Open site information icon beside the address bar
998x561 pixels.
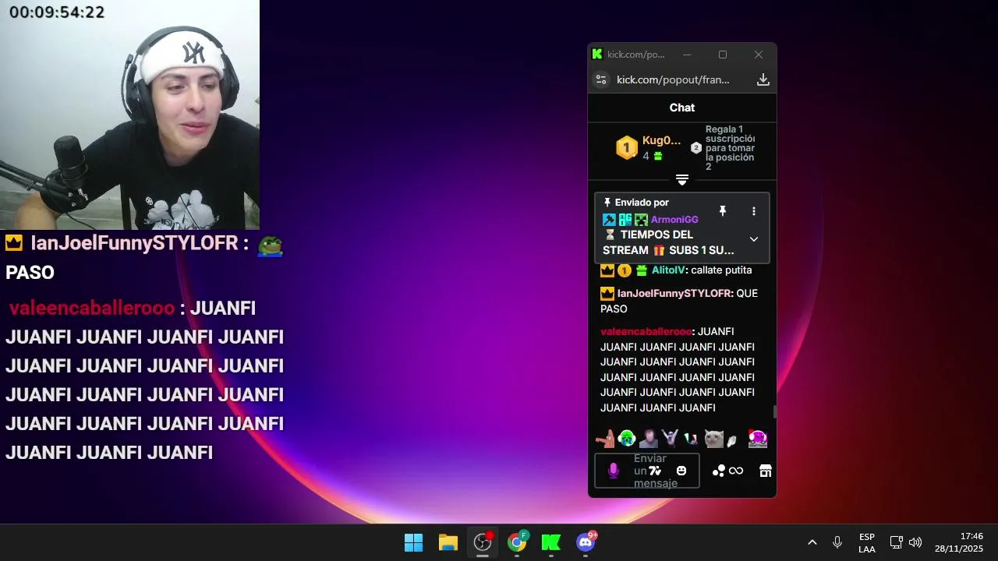click(600, 79)
